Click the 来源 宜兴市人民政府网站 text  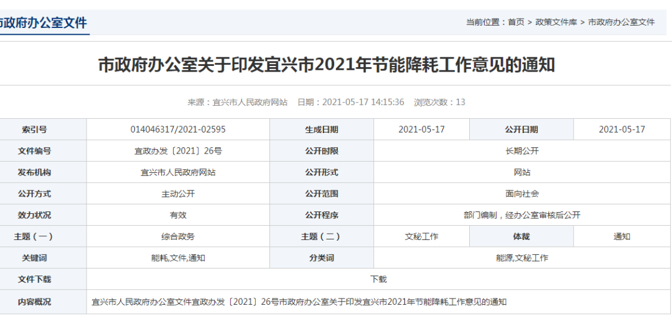(x=237, y=102)
